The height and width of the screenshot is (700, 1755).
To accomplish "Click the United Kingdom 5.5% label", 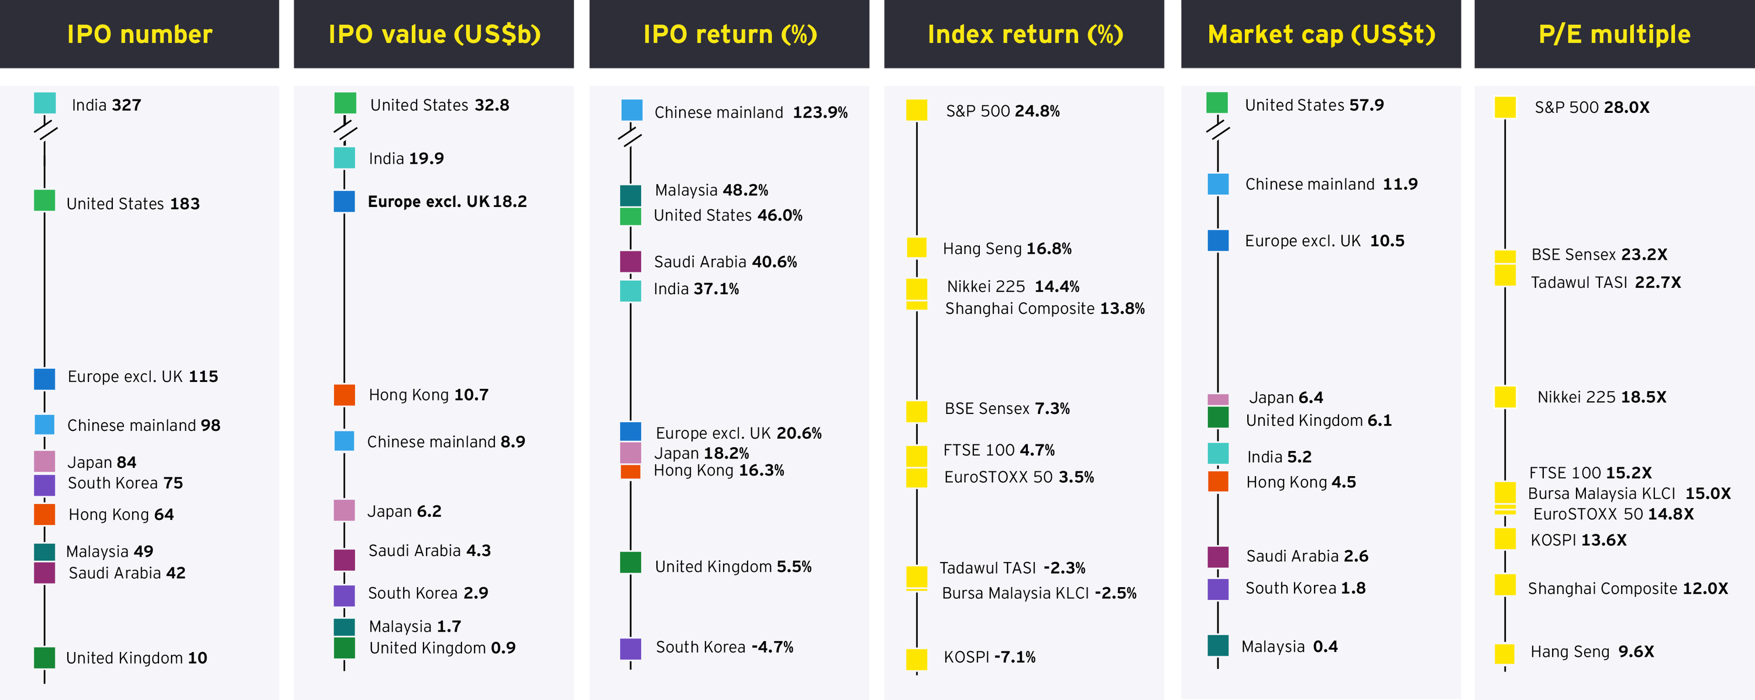I will pos(733,567).
